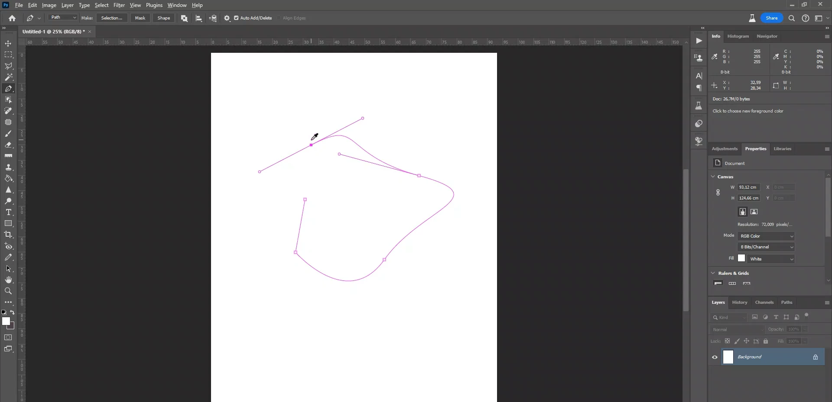Open the RGB Color mode dropdown

tap(766, 236)
